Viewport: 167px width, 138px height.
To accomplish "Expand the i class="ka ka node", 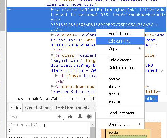I will 56,75.
